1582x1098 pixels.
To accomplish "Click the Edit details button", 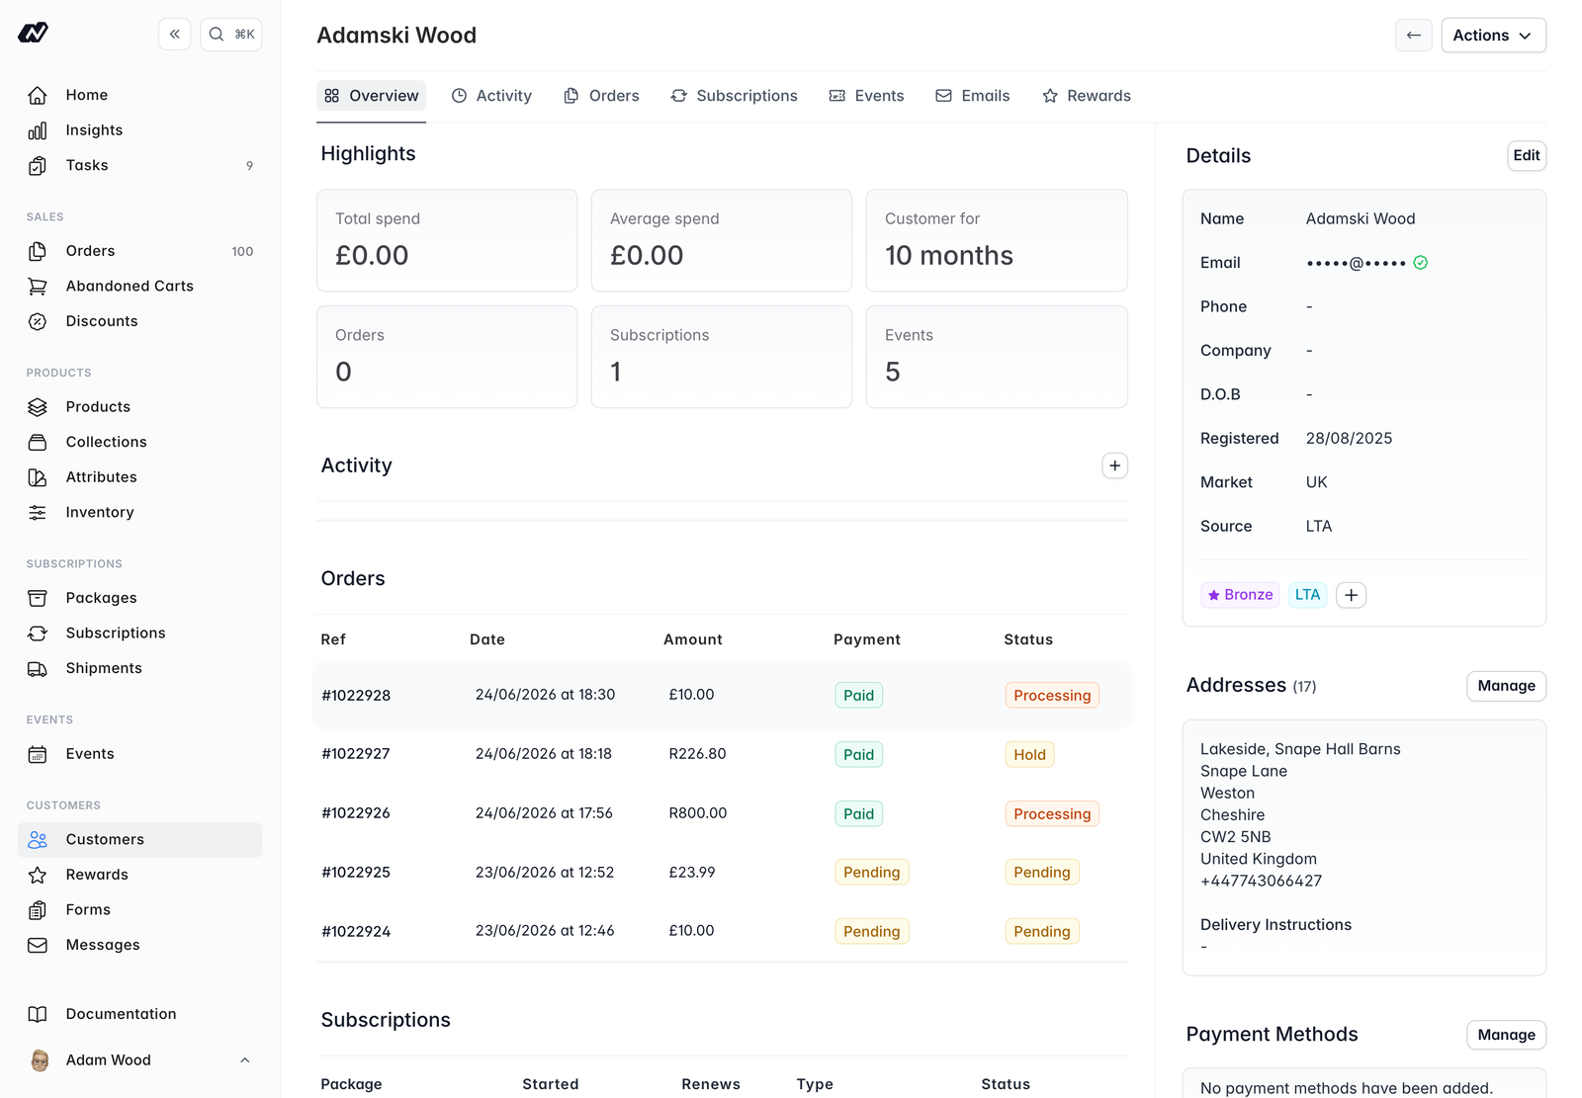I will (x=1526, y=156).
